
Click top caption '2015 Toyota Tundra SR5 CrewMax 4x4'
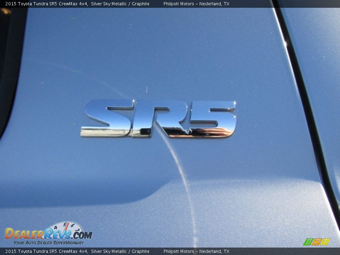point(46,4)
